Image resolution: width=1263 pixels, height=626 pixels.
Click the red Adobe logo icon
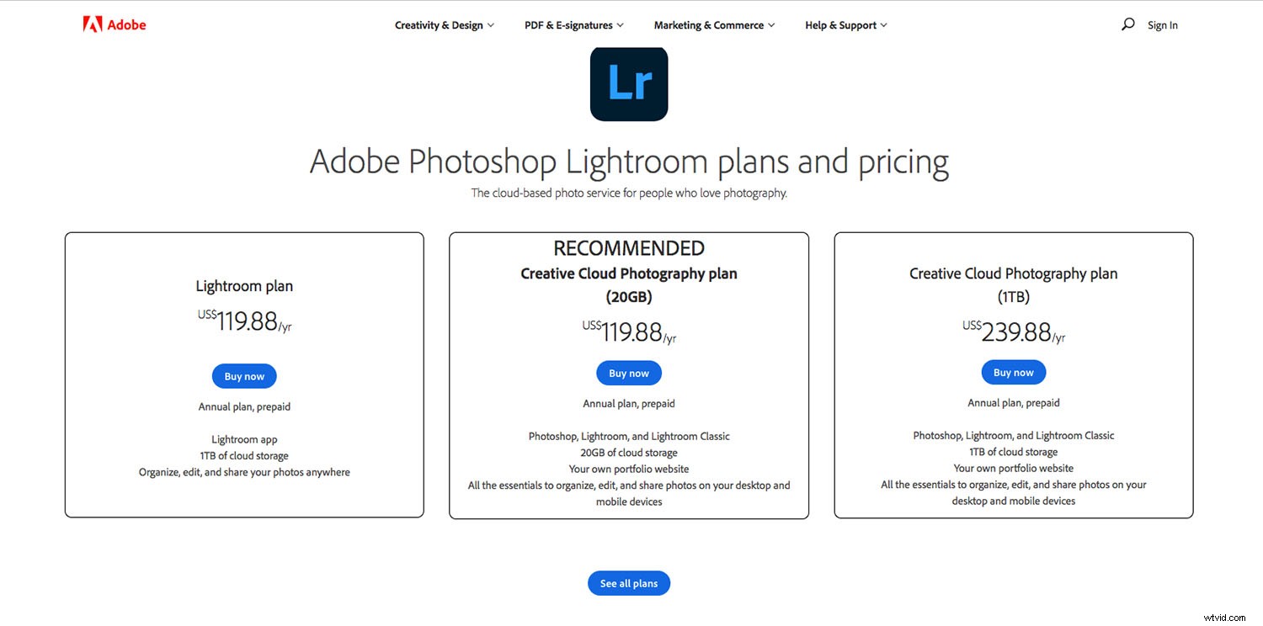point(93,24)
